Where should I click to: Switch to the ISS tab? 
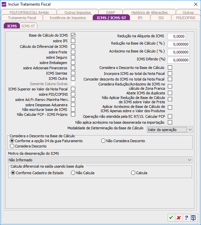pyautogui.click(x=161, y=18)
